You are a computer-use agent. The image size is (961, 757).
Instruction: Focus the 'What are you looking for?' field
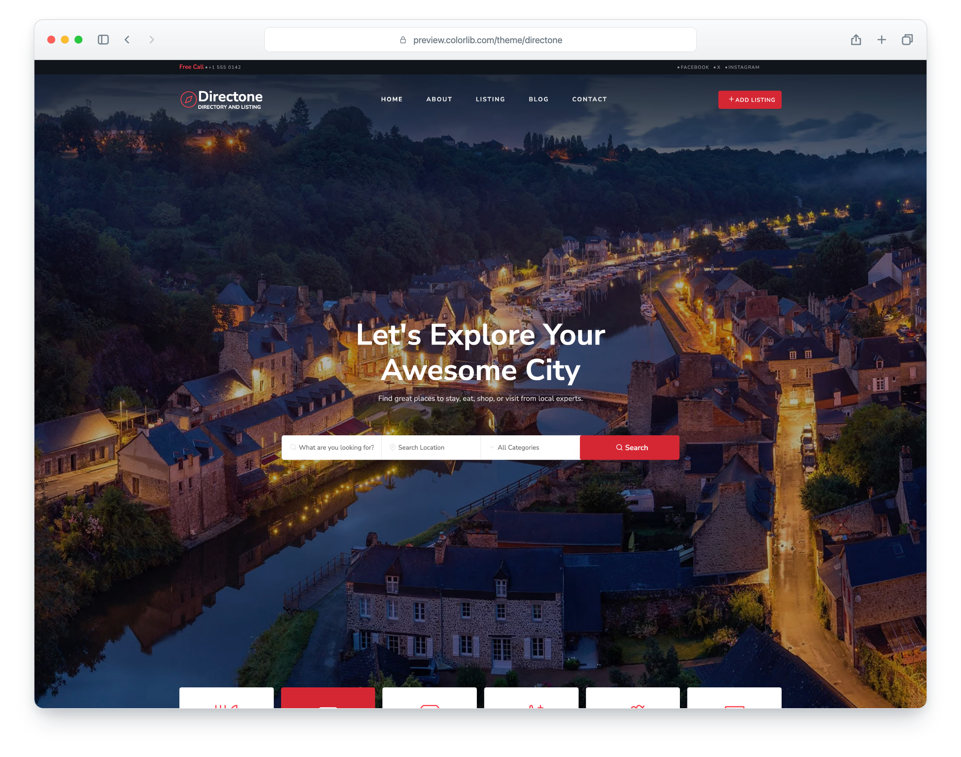[331, 447]
